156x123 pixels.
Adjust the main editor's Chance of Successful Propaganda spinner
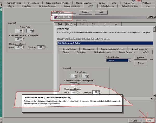point(21,39)
